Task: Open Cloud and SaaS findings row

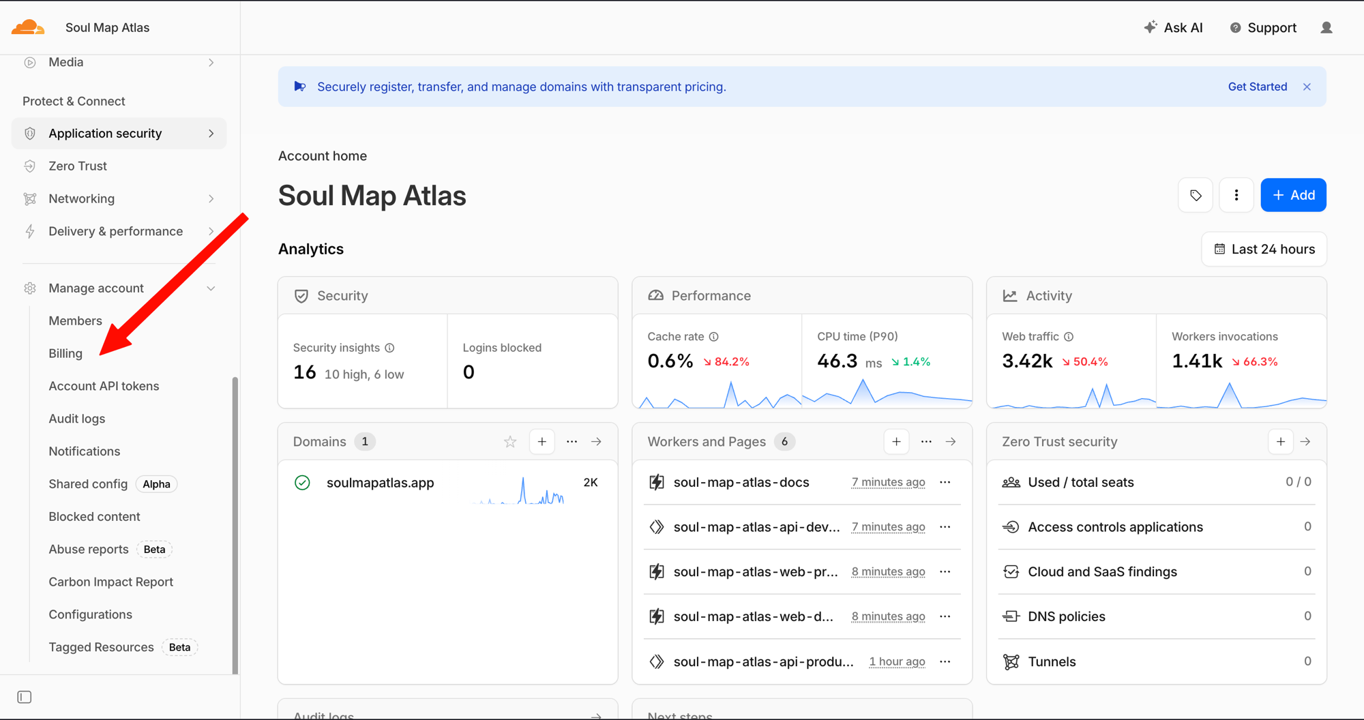Action: 1157,571
